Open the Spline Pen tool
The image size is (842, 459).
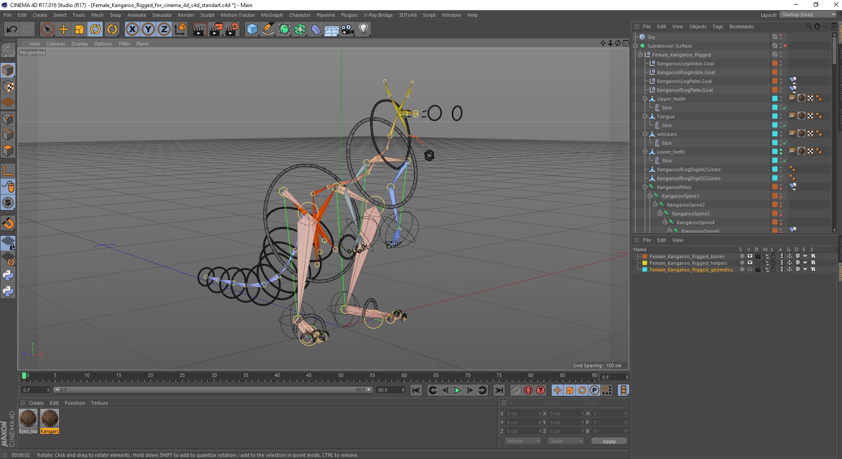(268, 30)
